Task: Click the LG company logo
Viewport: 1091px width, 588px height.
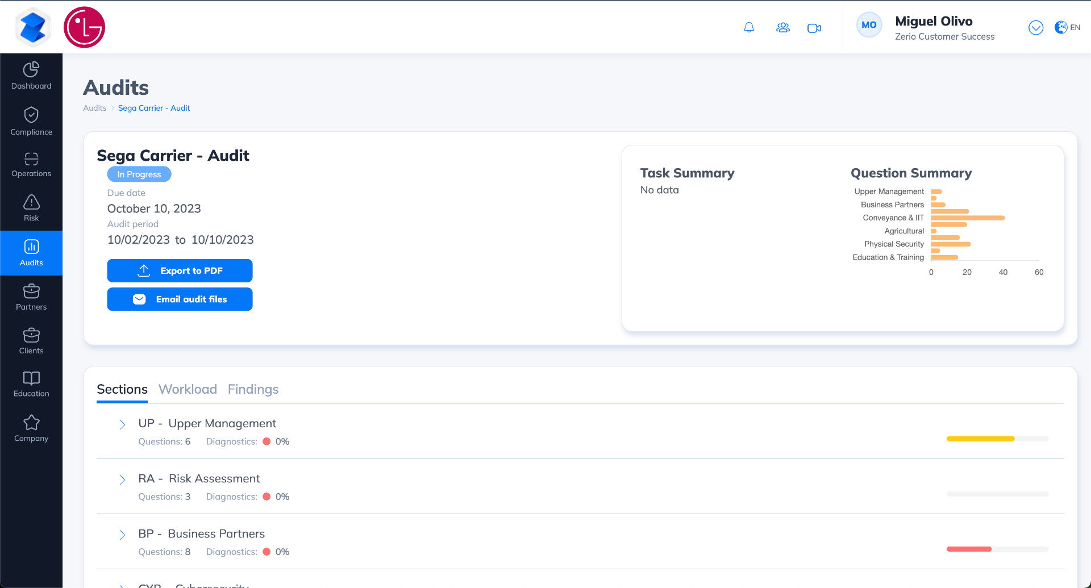Action: [x=84, y=27]
